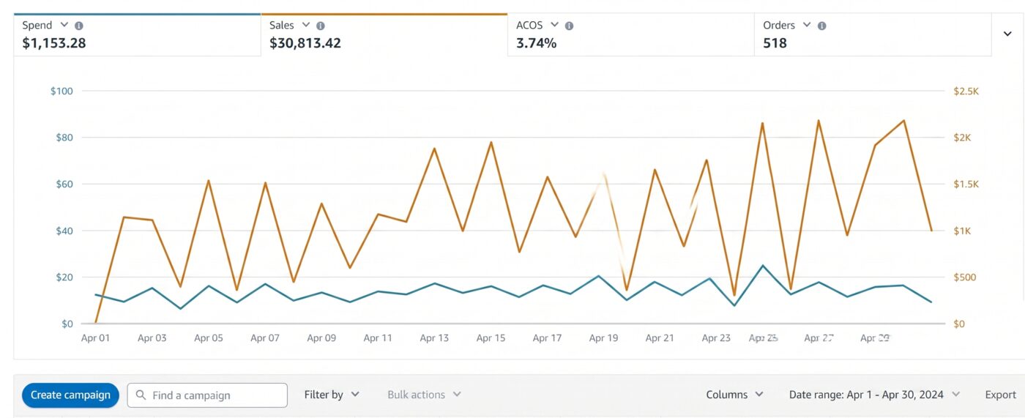Viewport: 1025px width, 418px height.
Task: Click the $80 left axis label
Action: pos(64,138)
